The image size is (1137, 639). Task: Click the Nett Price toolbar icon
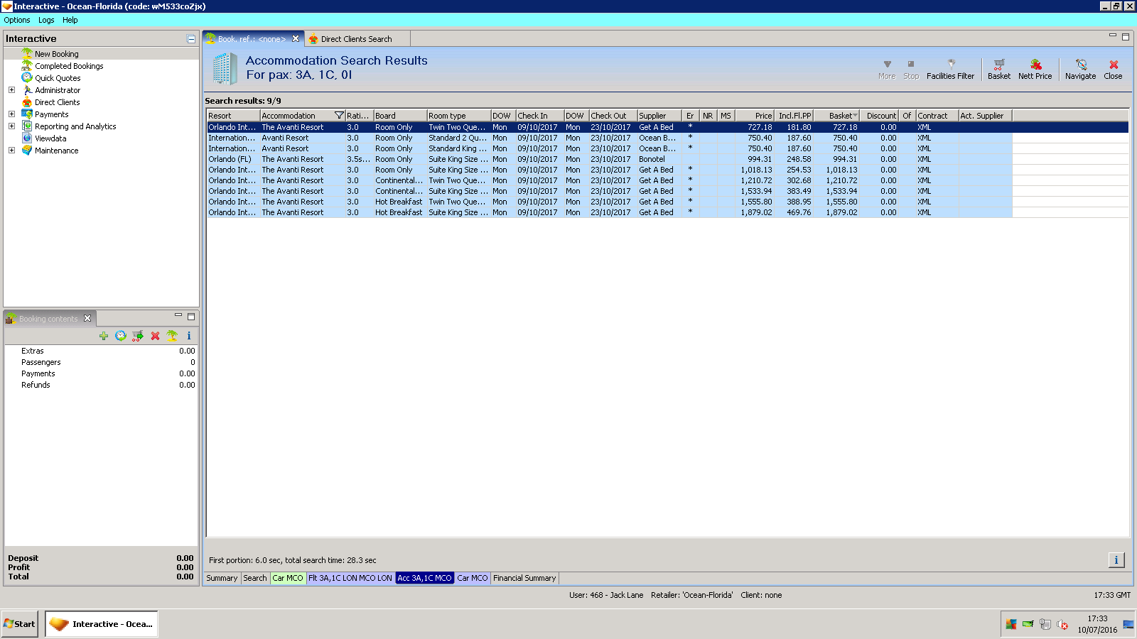[1035, 69]
